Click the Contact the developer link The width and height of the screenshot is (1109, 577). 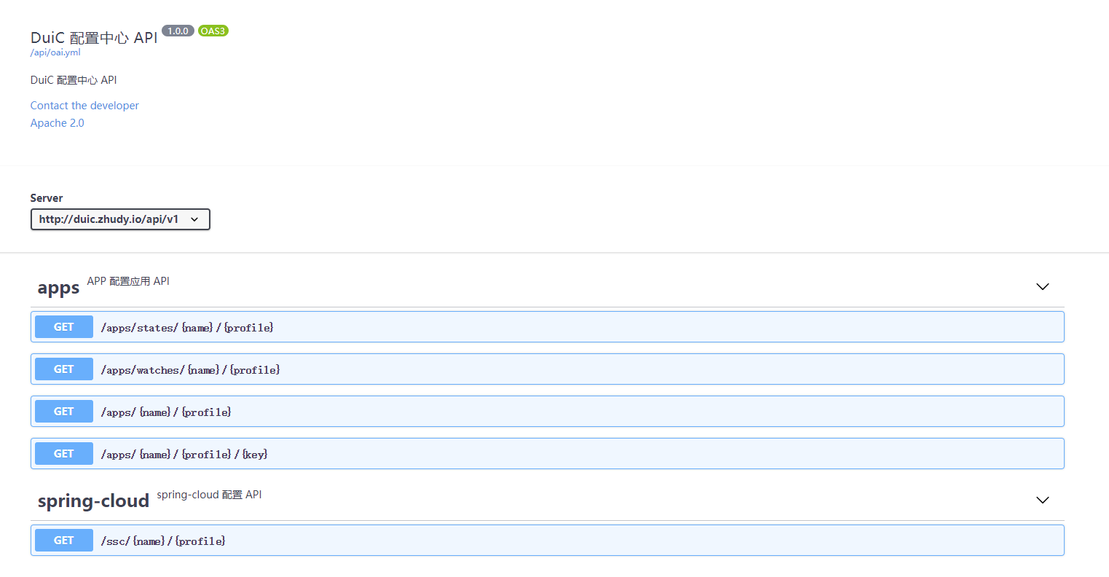point(84,106)
